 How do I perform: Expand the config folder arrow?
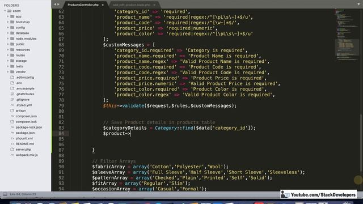click(8, 28)
